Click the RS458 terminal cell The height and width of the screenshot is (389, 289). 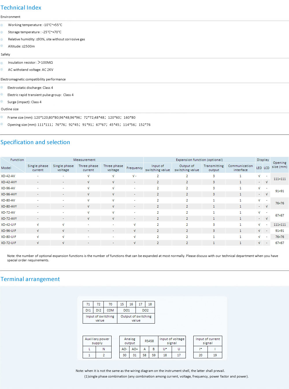149,341
